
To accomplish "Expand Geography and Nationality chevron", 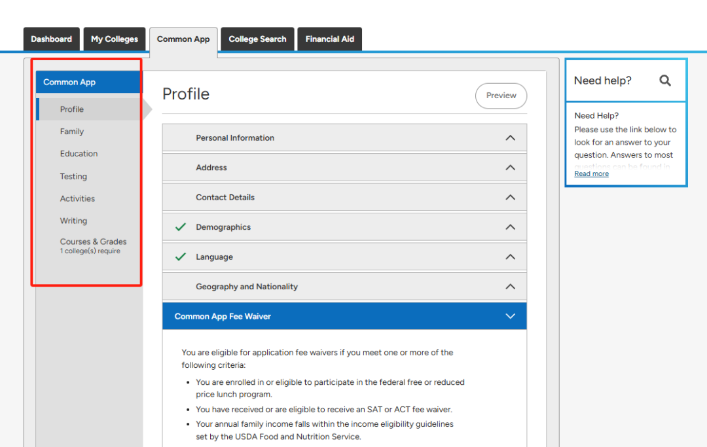I will point(510,287).
